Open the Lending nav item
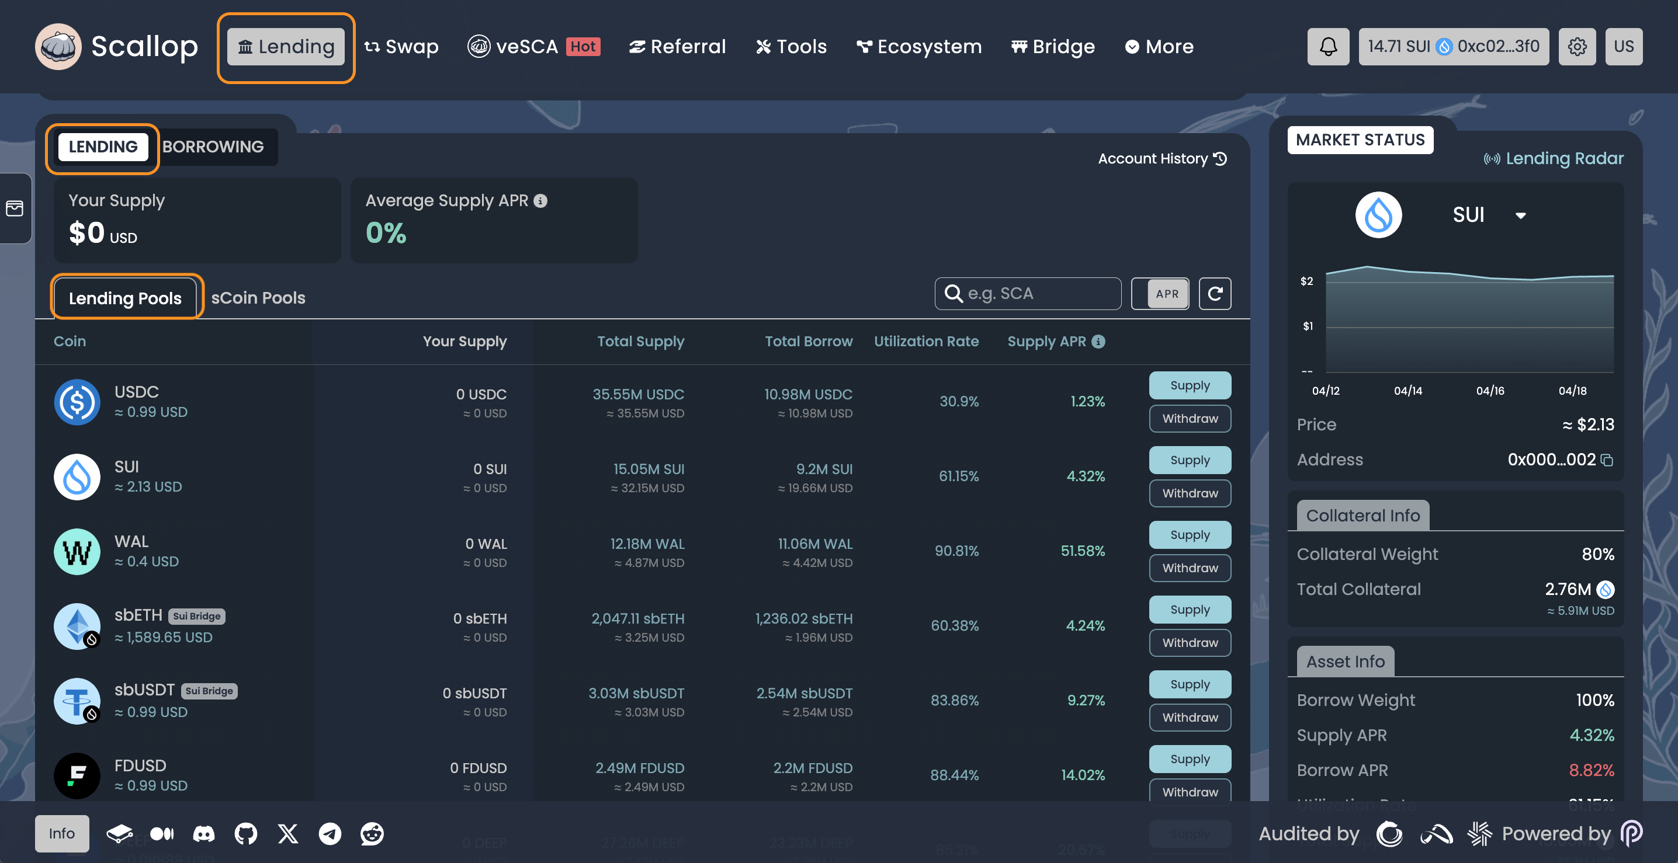 click(286, 46)
